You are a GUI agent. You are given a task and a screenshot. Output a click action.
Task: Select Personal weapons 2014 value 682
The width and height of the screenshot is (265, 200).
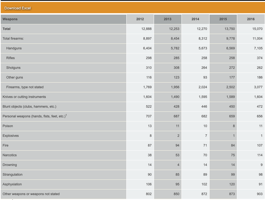[204, 116]
